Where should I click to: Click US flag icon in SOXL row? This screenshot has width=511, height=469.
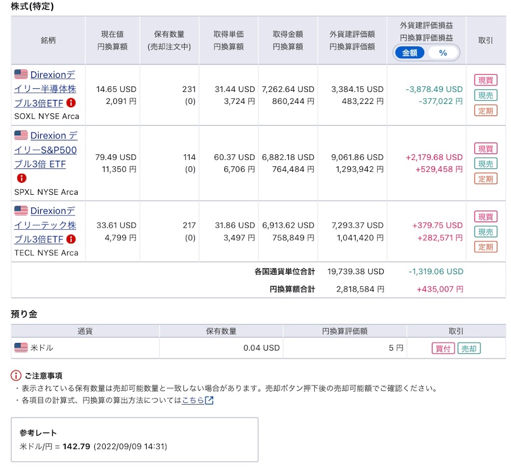pyautogui.click(x=21, y=74)
